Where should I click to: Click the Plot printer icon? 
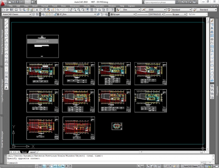click(x=16, y=10)
